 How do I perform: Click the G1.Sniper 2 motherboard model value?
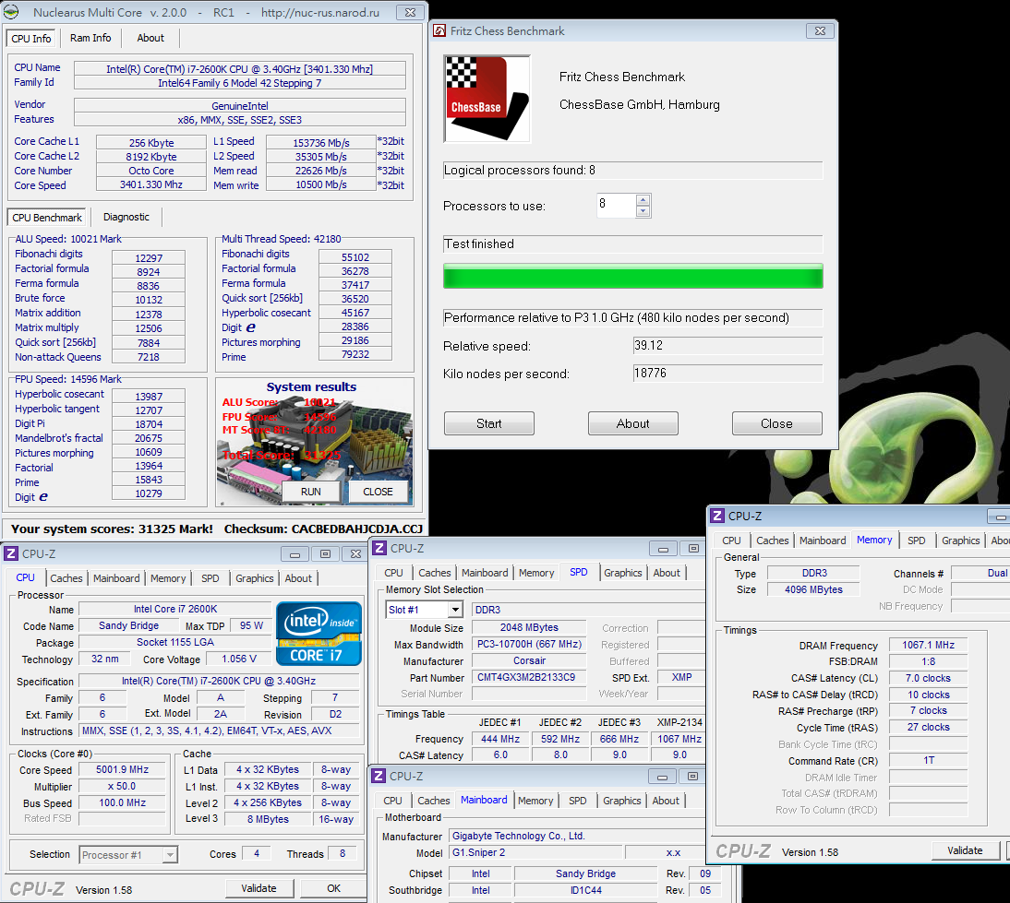(535, 852)
